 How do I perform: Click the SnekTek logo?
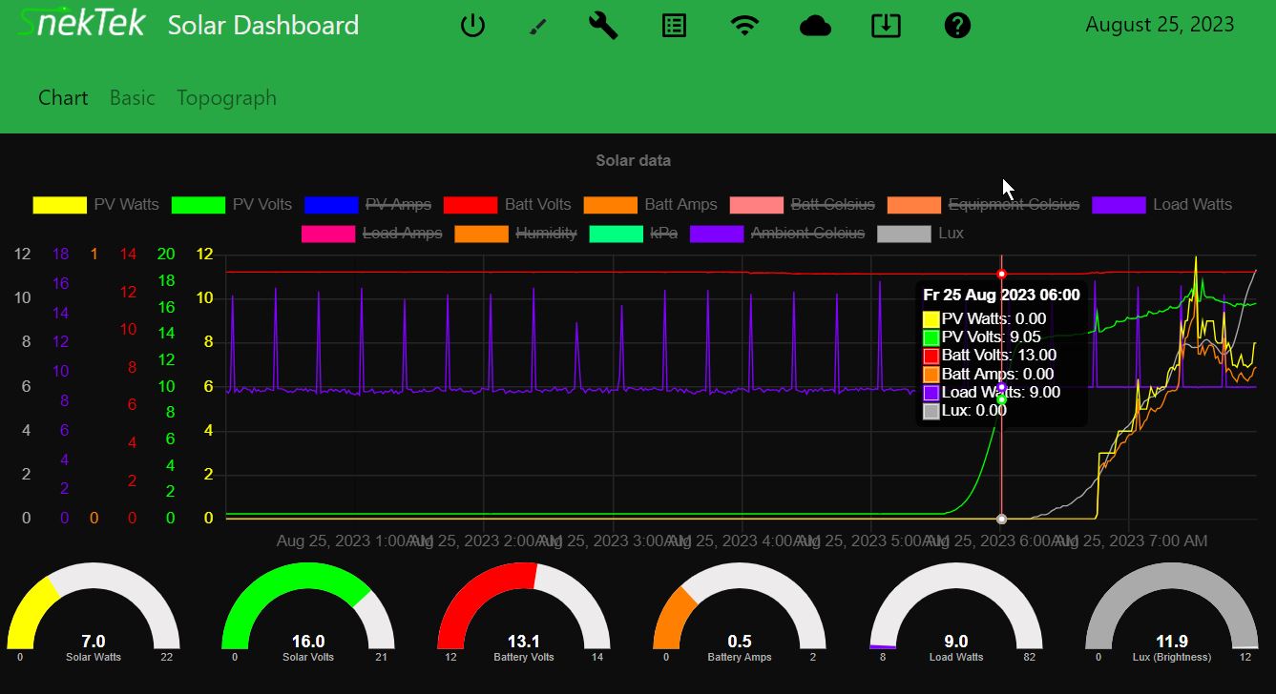(x=82, y=24)
